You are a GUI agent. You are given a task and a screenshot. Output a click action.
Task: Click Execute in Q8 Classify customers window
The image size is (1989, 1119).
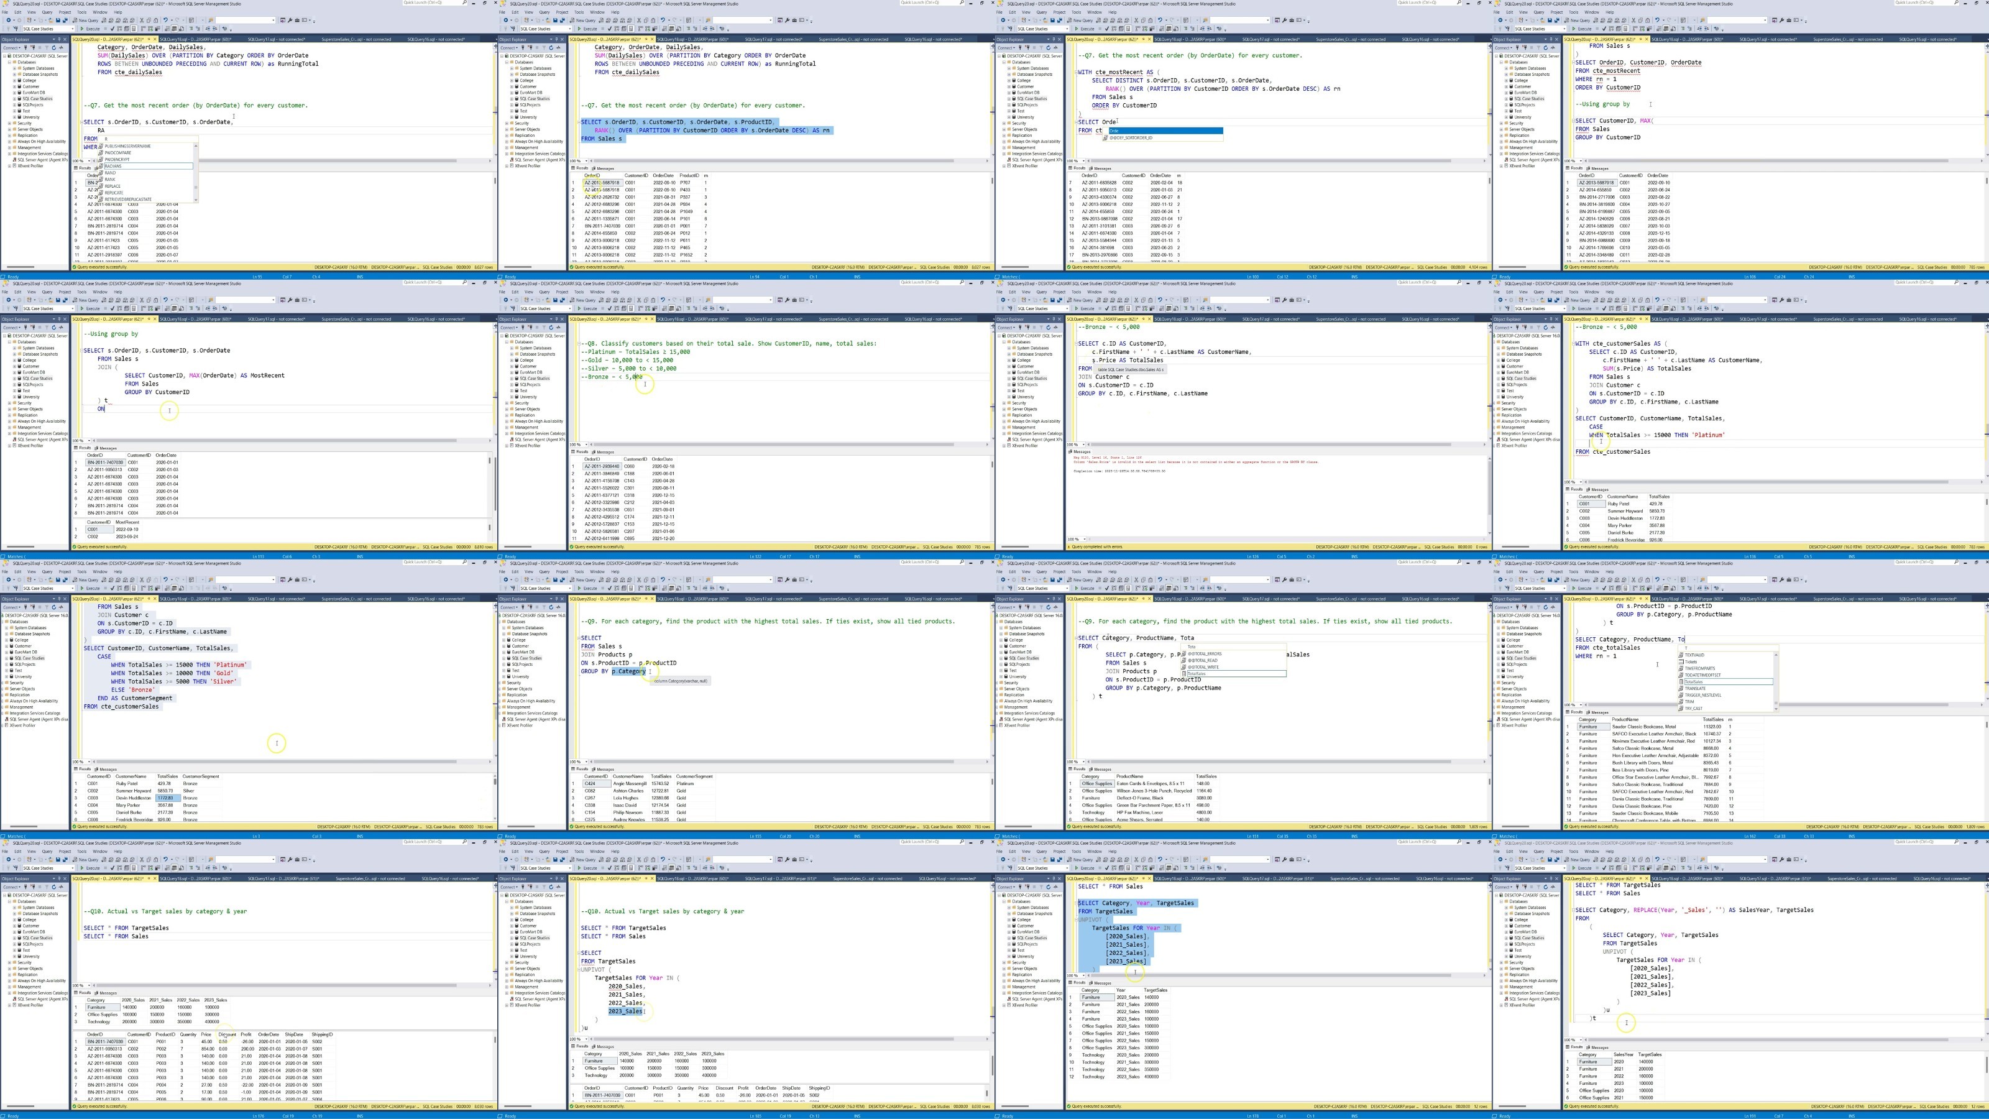click(589, 309)
